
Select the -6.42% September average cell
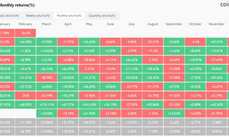click(174, 123)
